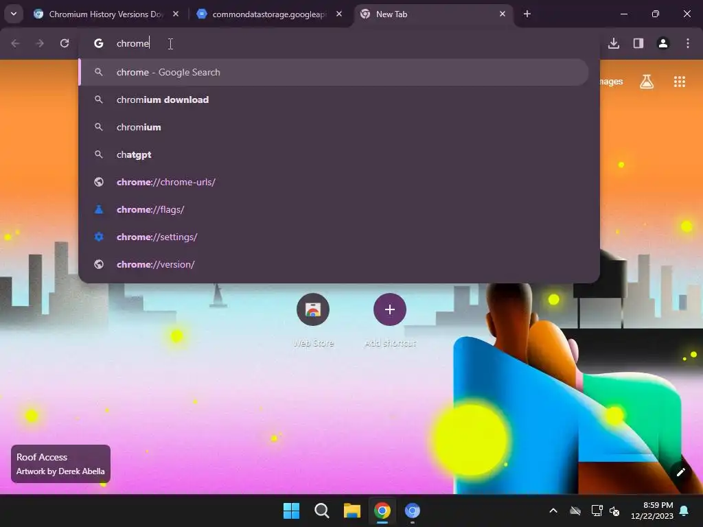Open chrome://version/ suggestion
Viewport: 703px width, 527px height.
334,264
